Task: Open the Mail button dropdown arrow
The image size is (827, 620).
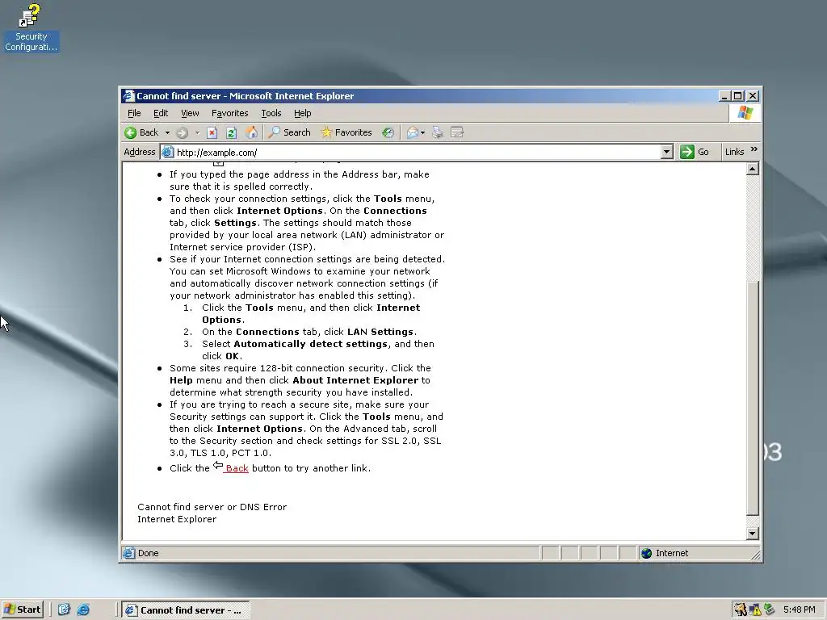Action: [x=423, y=133]
